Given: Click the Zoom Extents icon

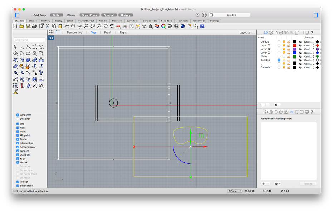Looking at the screenshot, I should point(99,26).
